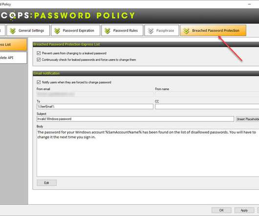Viewport: 259px width, 216px height.
Task: Click the Apply button
Action: (244, 210)
